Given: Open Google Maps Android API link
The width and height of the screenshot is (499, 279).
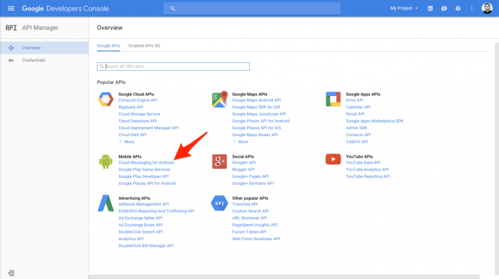Looking at the screenshot, I should tap(257, 100).
